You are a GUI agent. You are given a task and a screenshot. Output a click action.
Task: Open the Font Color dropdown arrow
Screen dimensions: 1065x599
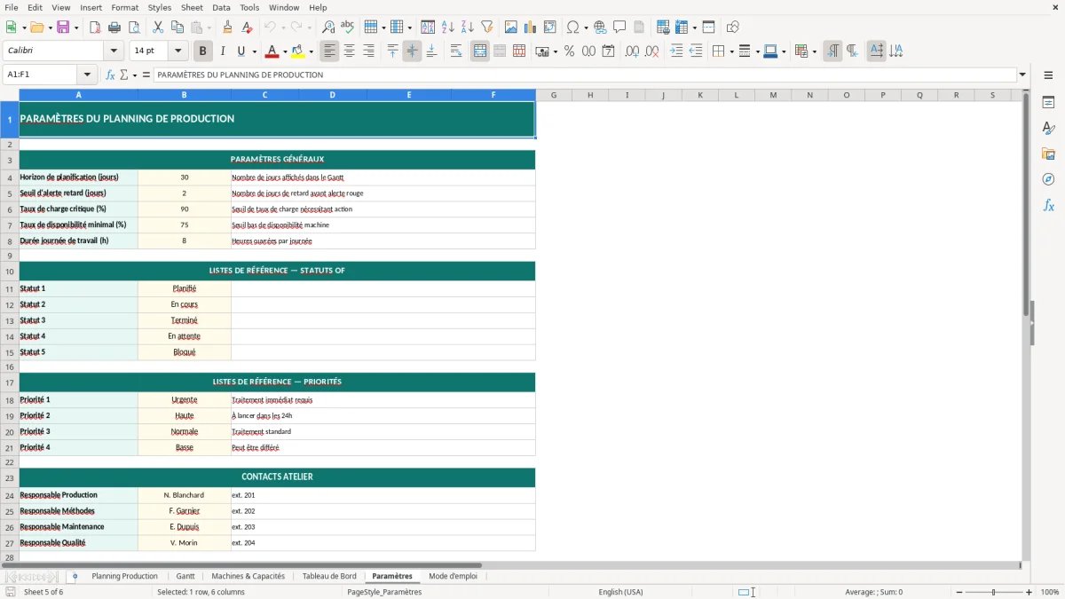pos(285,51)
